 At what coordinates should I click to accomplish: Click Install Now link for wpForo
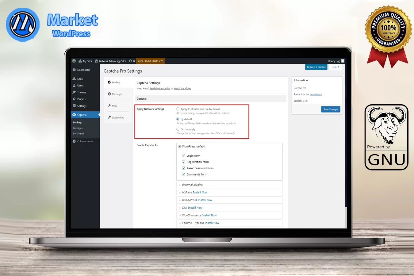pyautogui.click(x=212, y=223)
